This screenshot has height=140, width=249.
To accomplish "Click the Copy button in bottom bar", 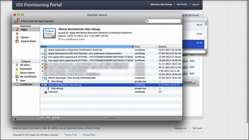I will point(56,118).
